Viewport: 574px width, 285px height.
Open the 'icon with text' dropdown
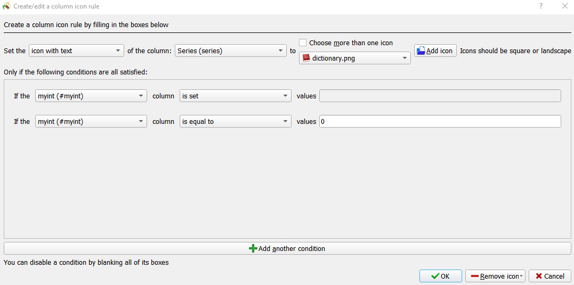76,51
